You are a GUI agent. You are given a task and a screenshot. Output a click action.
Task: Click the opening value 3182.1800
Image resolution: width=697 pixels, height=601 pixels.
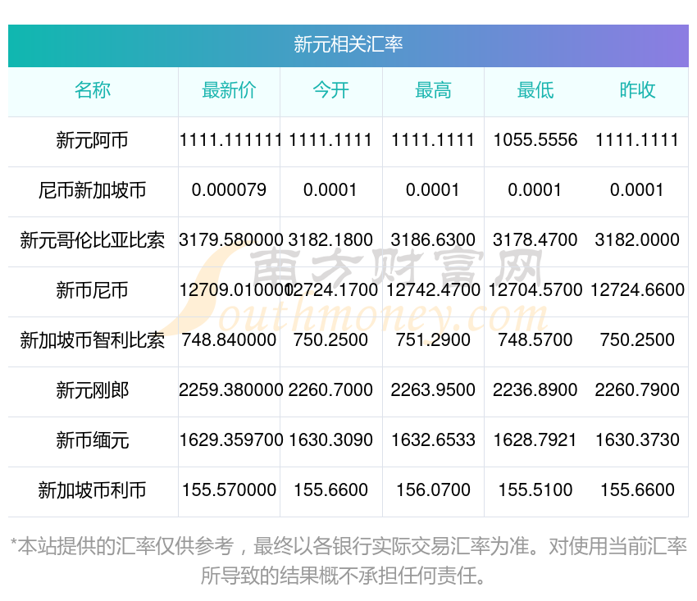tap(330, 240)
